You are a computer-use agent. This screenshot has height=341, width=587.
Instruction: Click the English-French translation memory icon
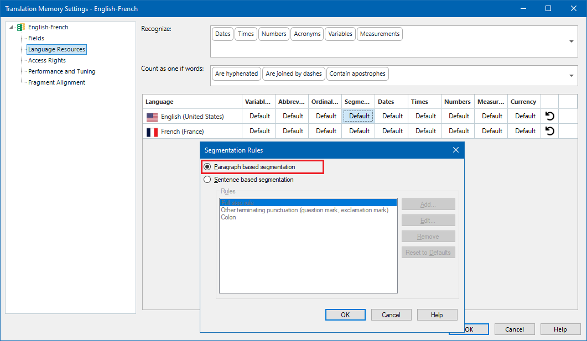21,27
